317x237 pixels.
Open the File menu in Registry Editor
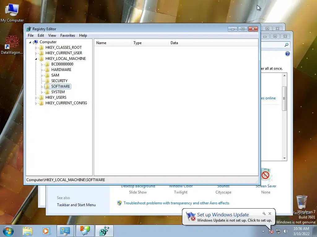click(31, 35)
